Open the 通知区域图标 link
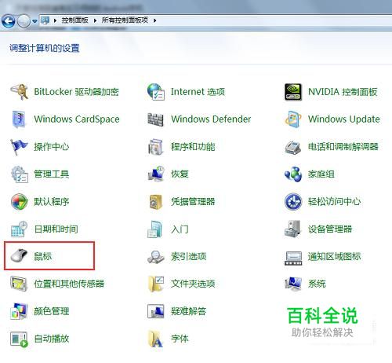Screen dimensions: 392x363 (334, 256)
